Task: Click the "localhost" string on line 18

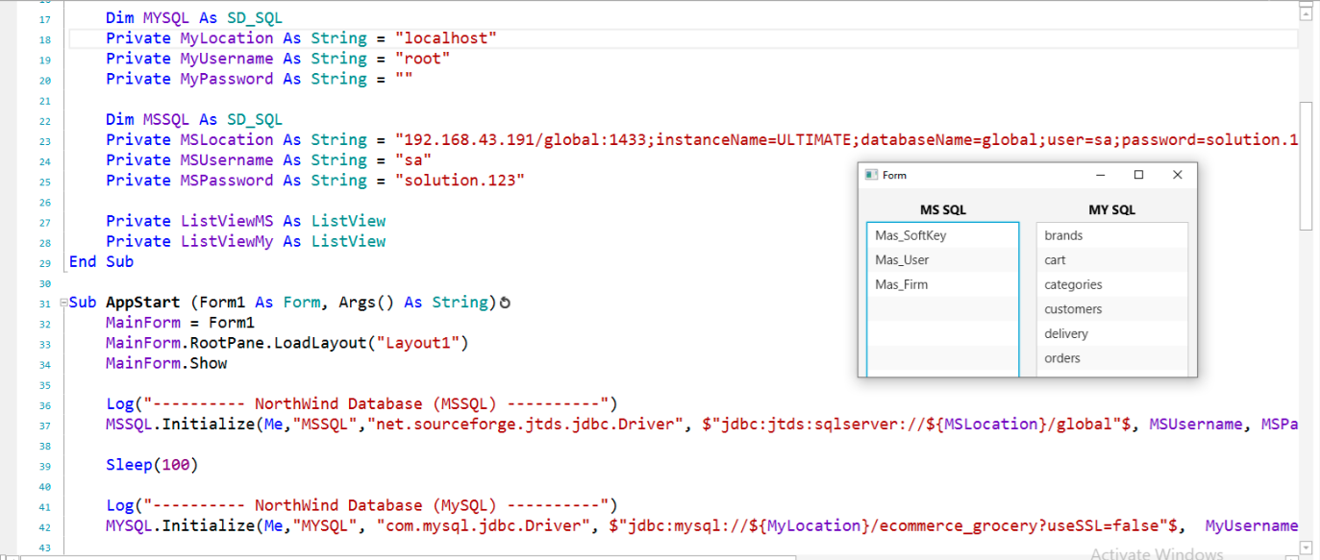Action: coord(447,38)
